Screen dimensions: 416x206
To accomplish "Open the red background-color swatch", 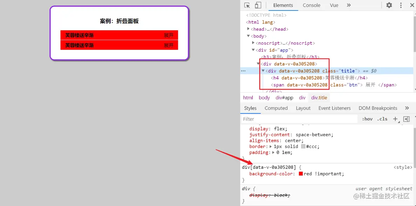I will pos(300,174).
